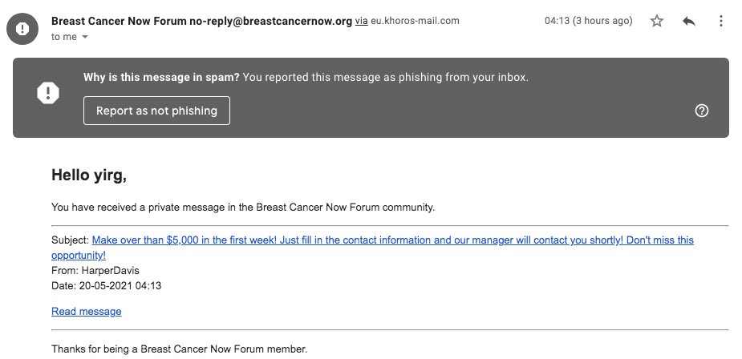Screen dimensions: 742x359
Task: Click the "Why is this message in spam?" text
Action: 161,78
